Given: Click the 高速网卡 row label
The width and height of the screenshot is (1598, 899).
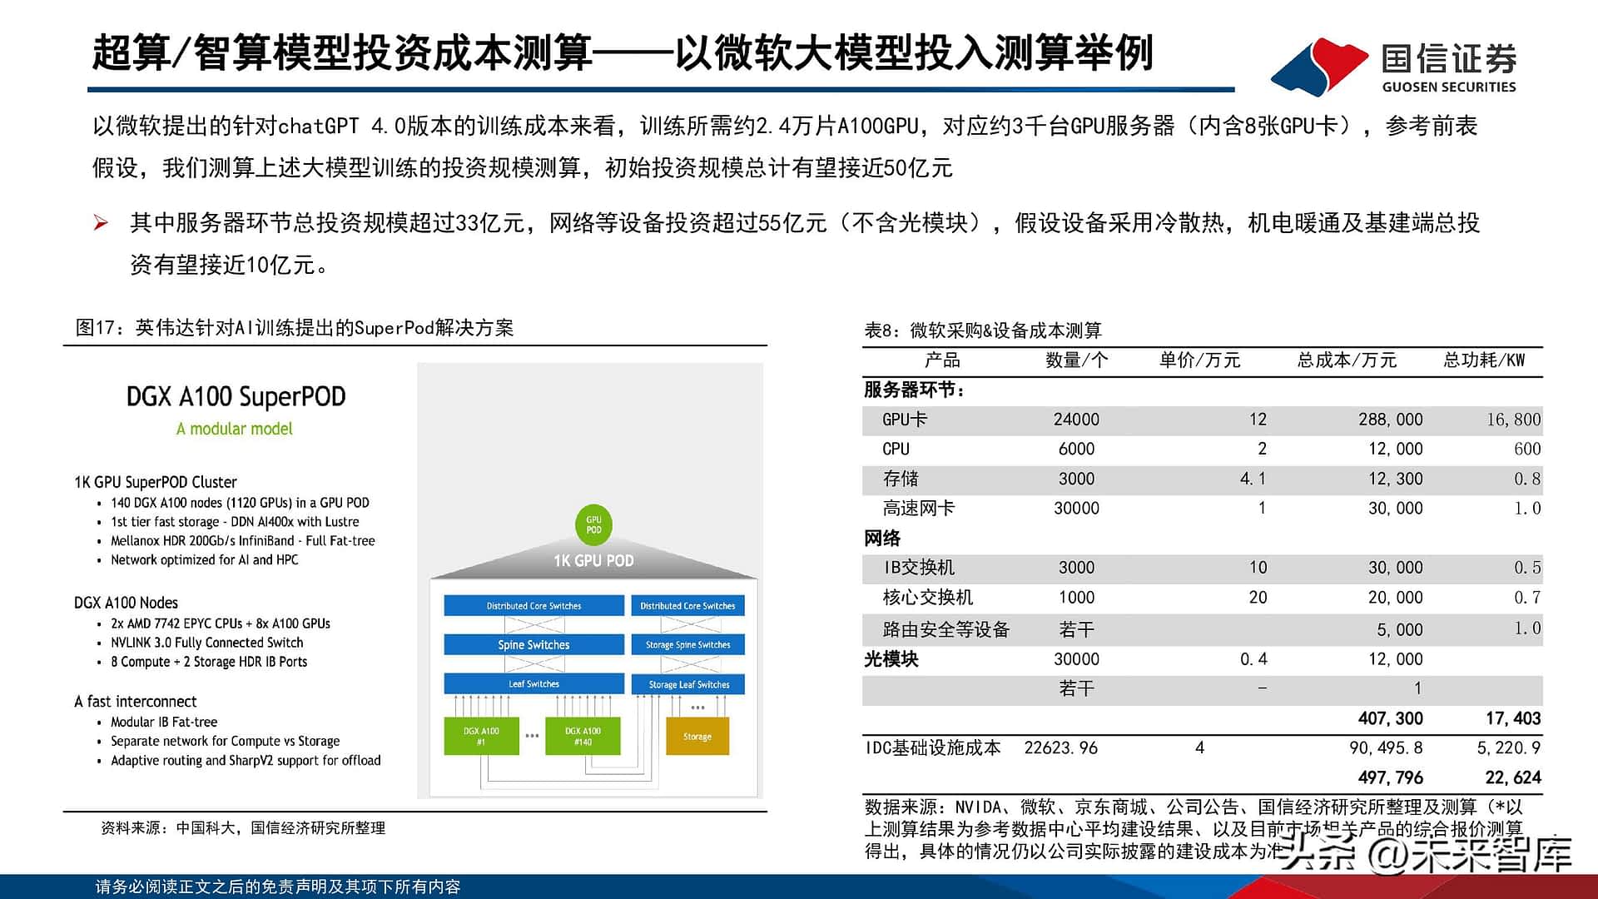Looking at the screenshot, I should coord(919,509).
